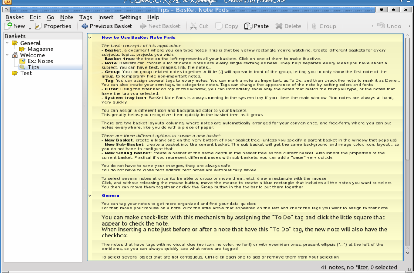
Task: Select the note on three new-basket options
Action: pyautogui.click(x=248, y=147)
